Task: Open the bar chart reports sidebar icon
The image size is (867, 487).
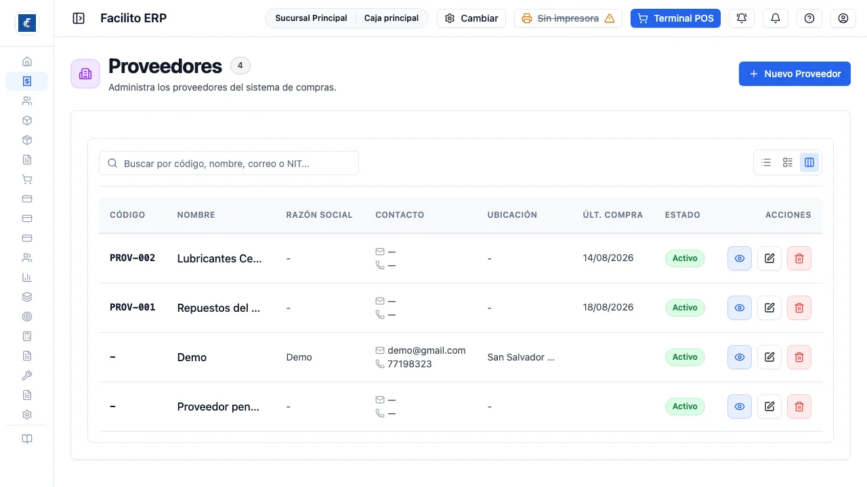Action: pos(27,277)
